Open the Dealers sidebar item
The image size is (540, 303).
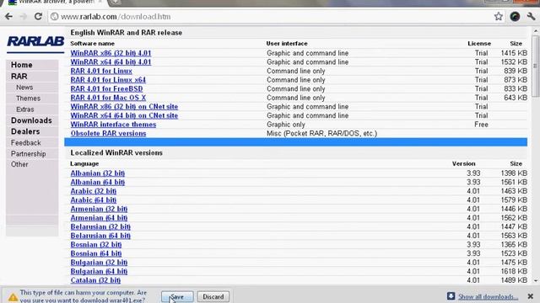(25, 131)
